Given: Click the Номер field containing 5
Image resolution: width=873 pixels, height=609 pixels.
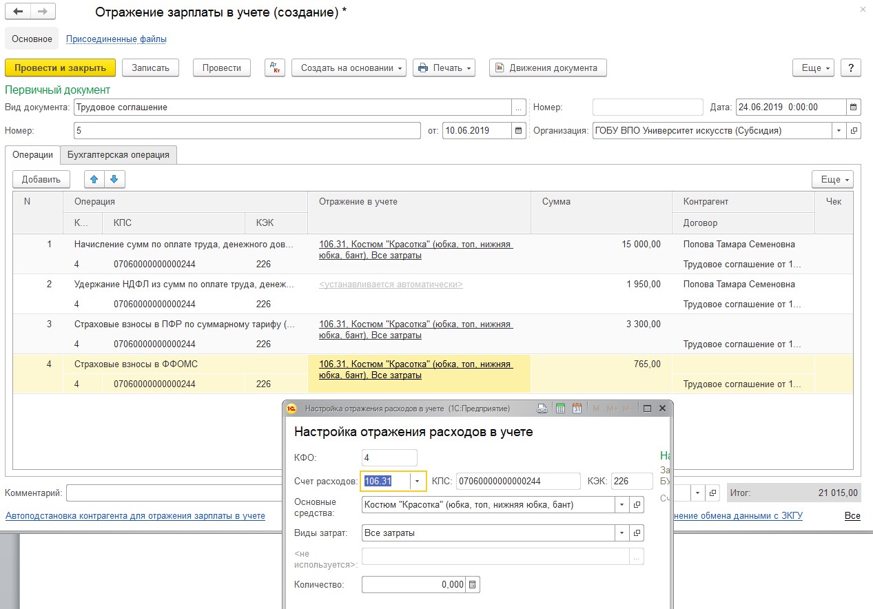Looking at the screenshot, I should click(247, 130).
